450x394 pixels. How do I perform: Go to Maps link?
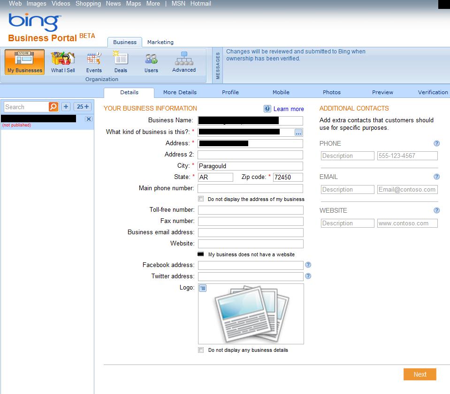[133, 3]
